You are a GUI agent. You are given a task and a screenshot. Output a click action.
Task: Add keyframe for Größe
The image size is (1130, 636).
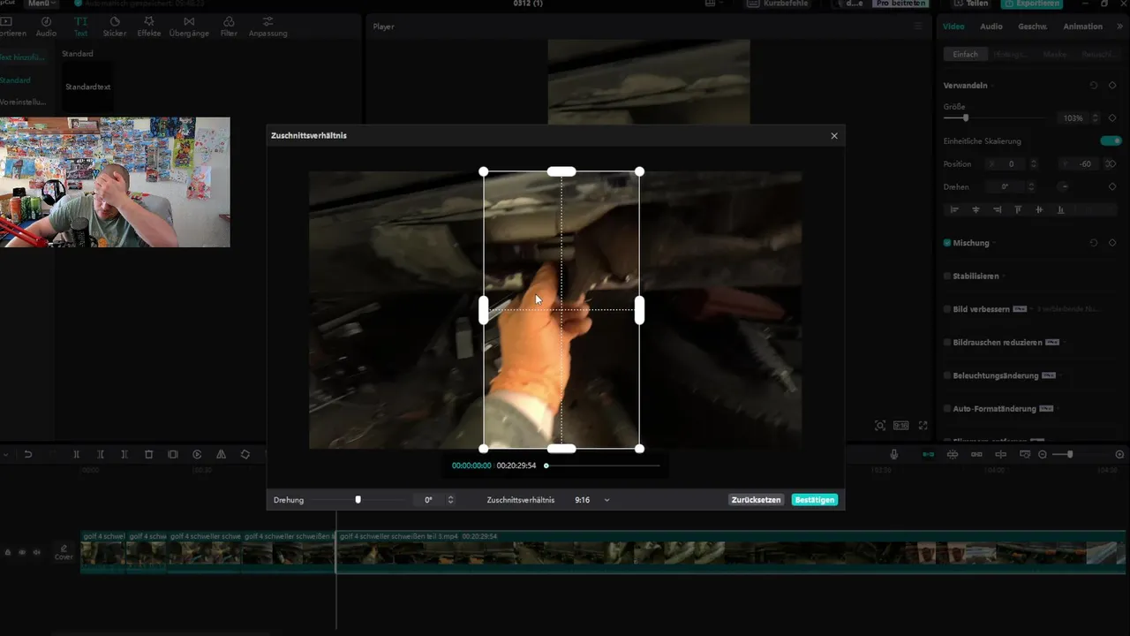[x=1112, y=117]
